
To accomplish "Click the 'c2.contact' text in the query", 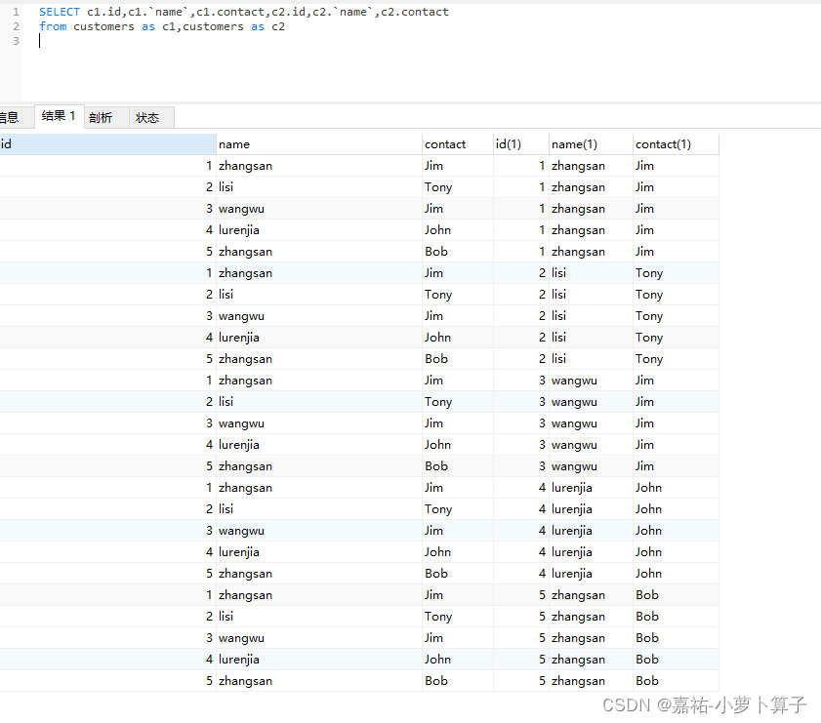I will pos(414,12).
